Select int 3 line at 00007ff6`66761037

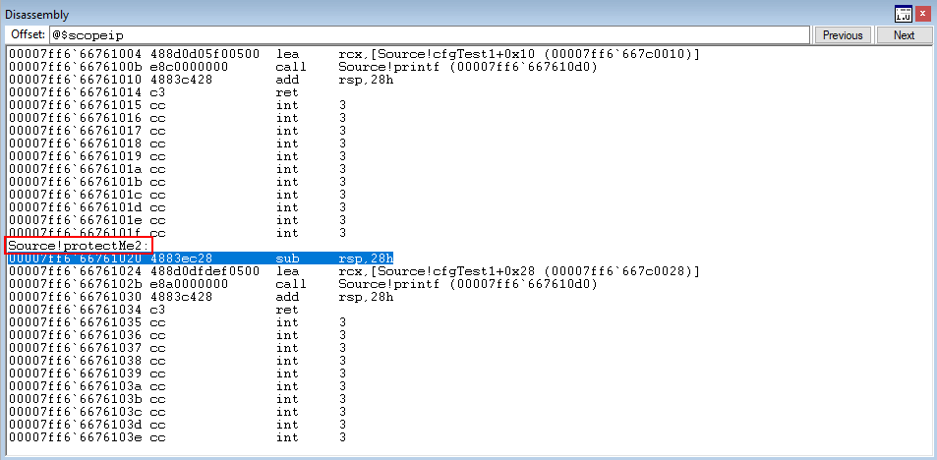click(178, 348)
